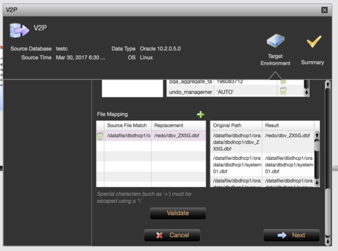Screen dimensions: 338x251
Task: Select the Target Environment tab label
Action: click(x=275, y=60)
